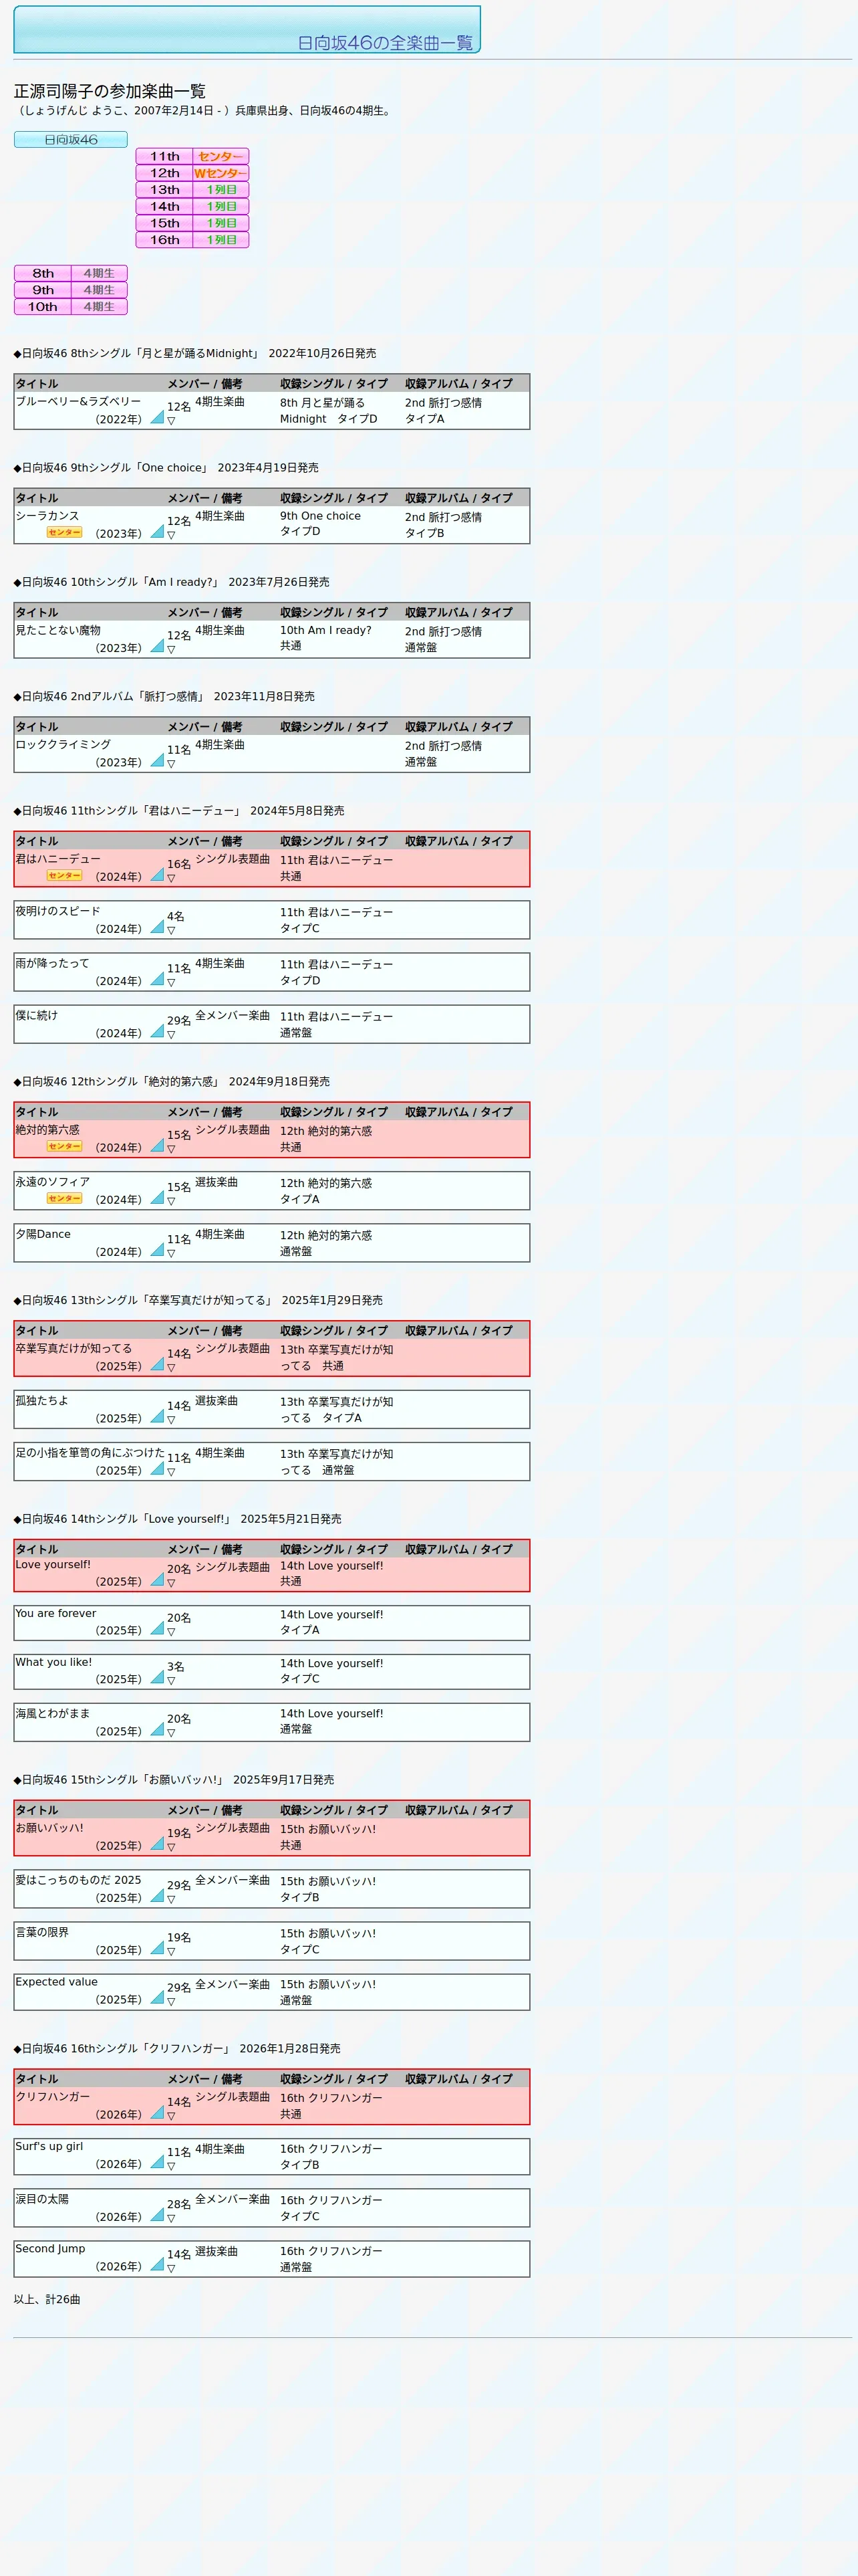858x2576 pixels.
Task: Expand the 28名 member arrow for 涙目の太陽
Action: (x=171, y=2219)
